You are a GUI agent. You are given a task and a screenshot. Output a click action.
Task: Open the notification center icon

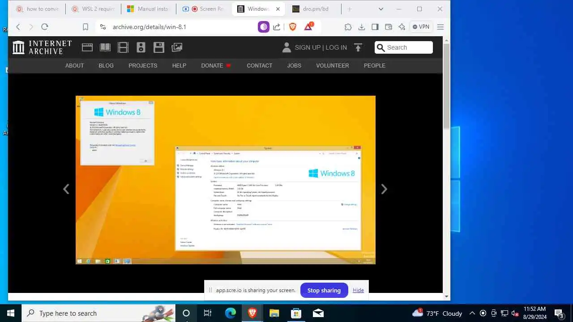tap(559, 313)
